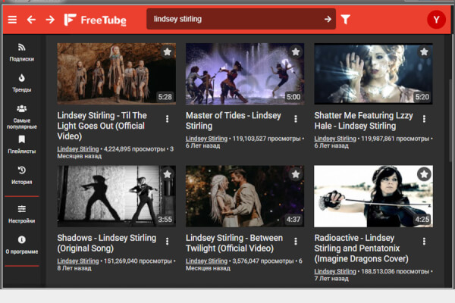
Task: Open title Between Twilight (Official Video)
Action: point(234,242)
